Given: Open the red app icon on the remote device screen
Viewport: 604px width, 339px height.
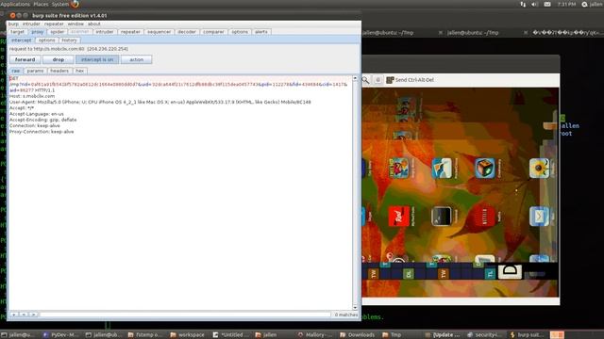Looking at the screenshot, I should pyautogui.click(x=398, y=216).
